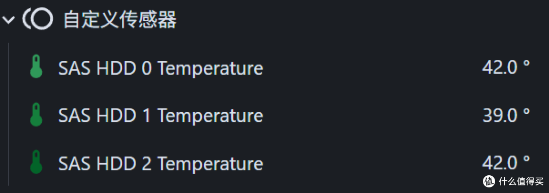The width and height of the screenshot is (549, 193).
Task: Select the SAS HDD 2 Temperature label
Action: click(161, 163)
